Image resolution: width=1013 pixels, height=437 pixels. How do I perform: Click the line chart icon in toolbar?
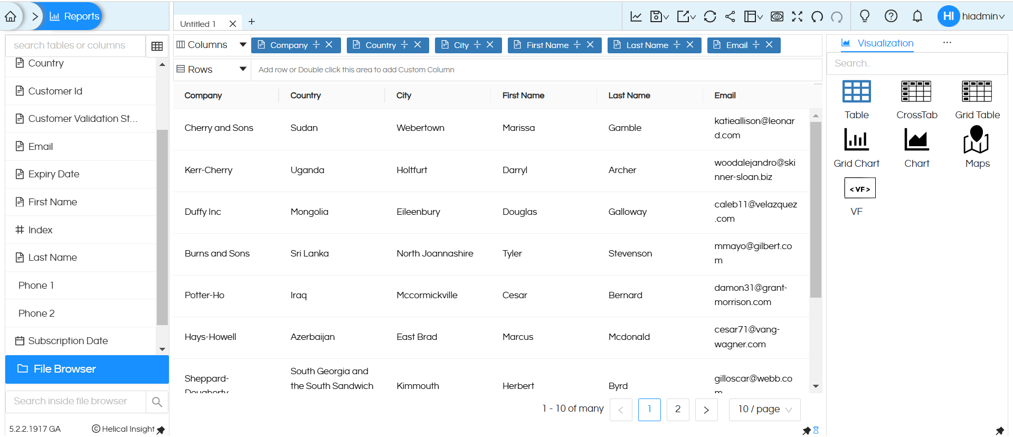636,16
